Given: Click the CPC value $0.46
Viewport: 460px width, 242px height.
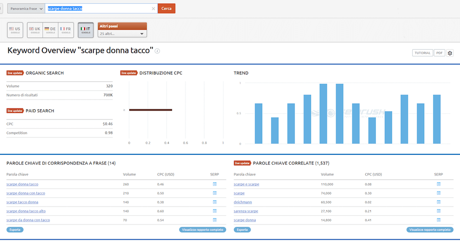Looking at the screenshot, I should (108, 124).
